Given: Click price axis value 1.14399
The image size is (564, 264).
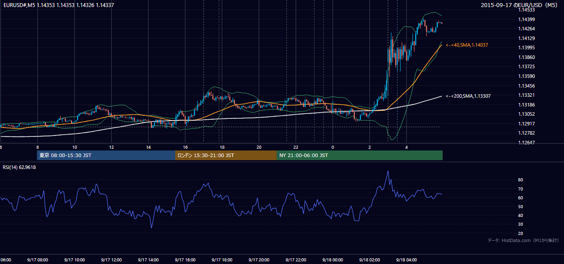Looking at the screenshot, I should click(x=527, y=19).
